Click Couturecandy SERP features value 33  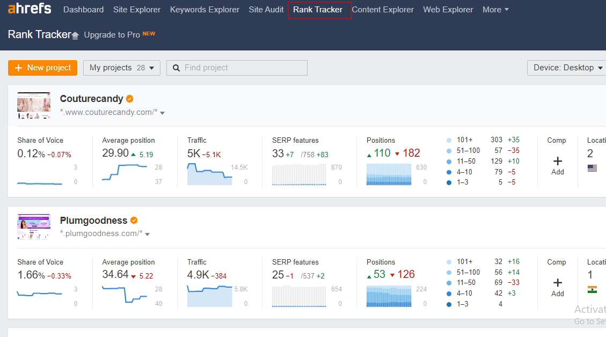click(278, 154)
